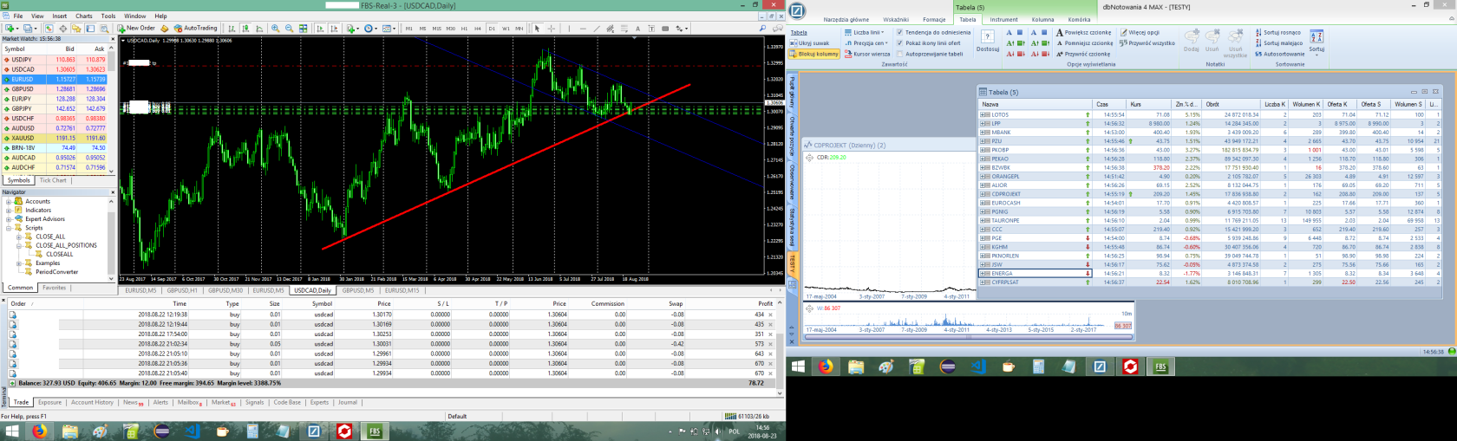The image size is (1457, 441).
Task: Click Ukryj suwak in the ribbon
Action: tap(810, 43)
